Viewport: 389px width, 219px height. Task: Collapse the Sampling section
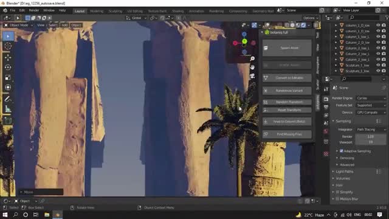(333, 121)
